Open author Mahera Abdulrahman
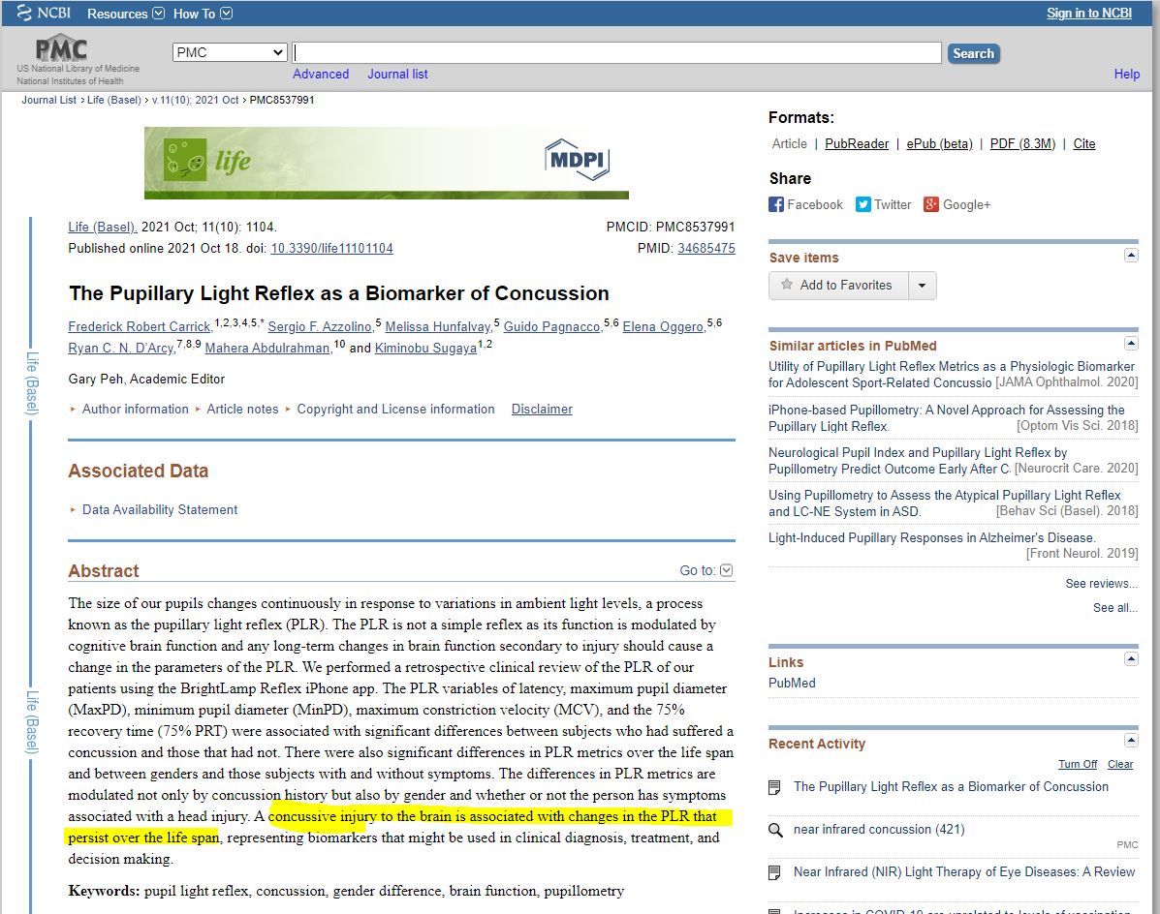Screen dimensions: 1160x914 coord(267,348)
